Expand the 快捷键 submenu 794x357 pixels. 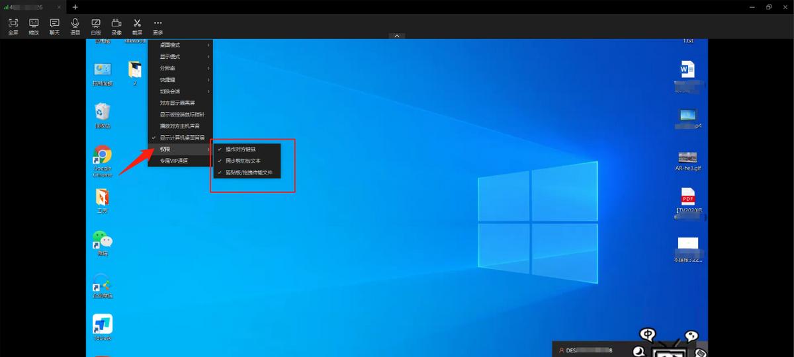180,80
